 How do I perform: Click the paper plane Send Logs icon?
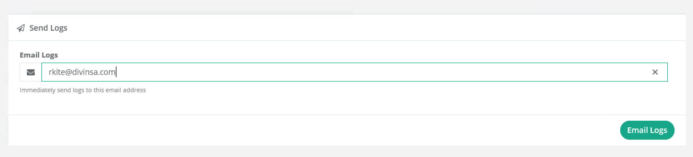coord(21,28)
